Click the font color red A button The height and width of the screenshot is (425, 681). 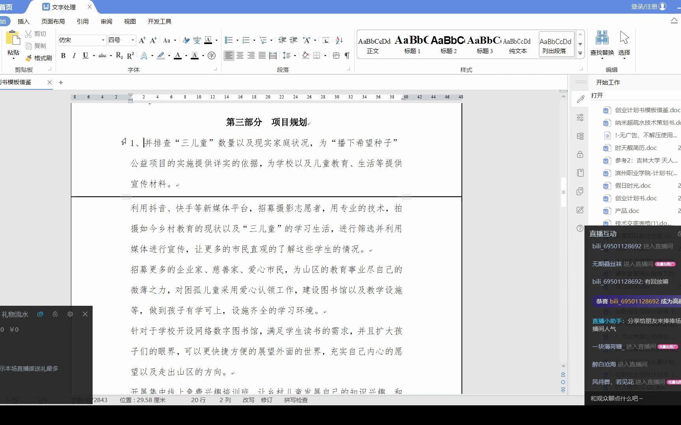tap(178, 56)
